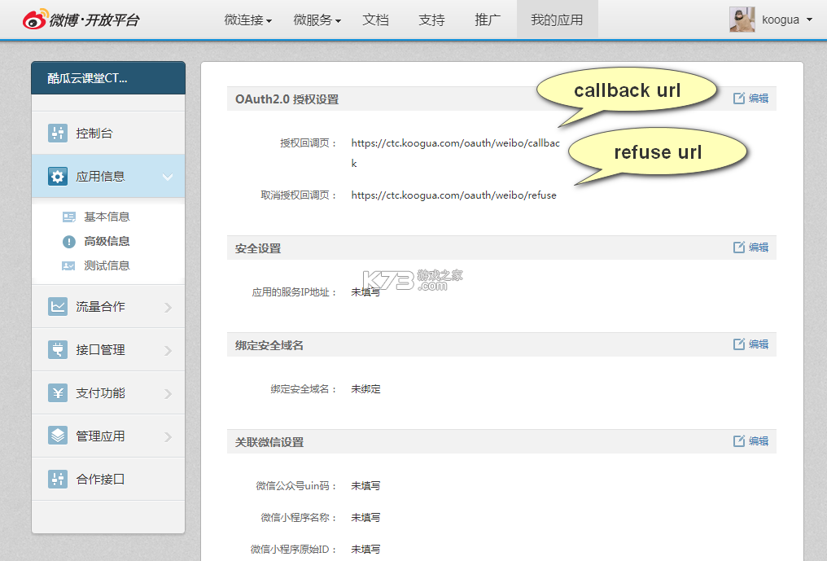Screen dimensions: 827x561
Task: Click 编辑 link for 关联微信设置
Action: (759, 440)
